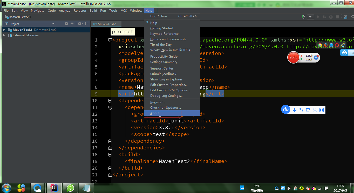Select Register menu entry
Screen dimensions: 354x193
point(172,102)
